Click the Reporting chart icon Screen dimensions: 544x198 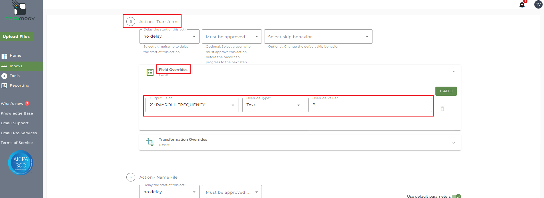(x=4, y=85)
